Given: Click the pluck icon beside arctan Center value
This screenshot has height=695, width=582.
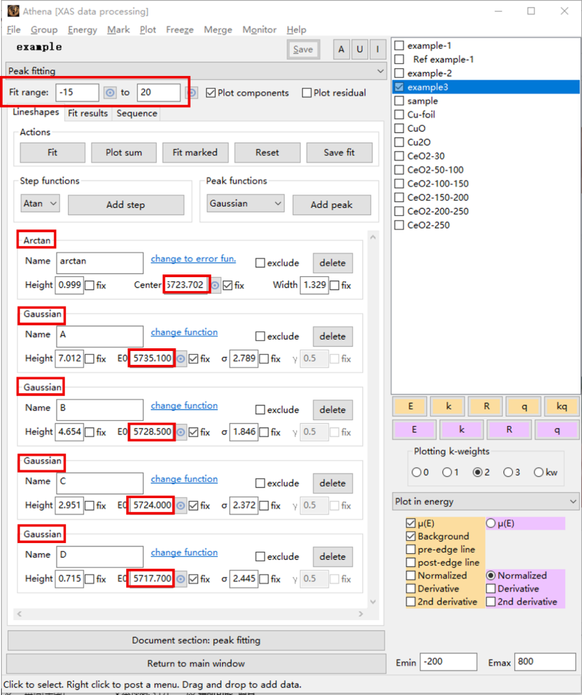Looking at the screenshot, I should [x=215, y=285].
